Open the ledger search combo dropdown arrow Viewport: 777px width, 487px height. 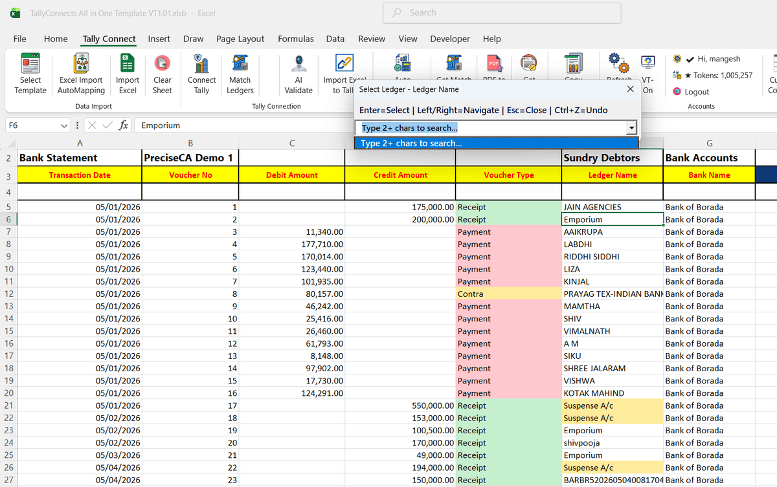pos(631,128)
